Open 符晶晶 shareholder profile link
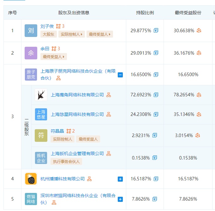Image resolution: width=215 pixels, height=211 pixels. coord(57,131)
